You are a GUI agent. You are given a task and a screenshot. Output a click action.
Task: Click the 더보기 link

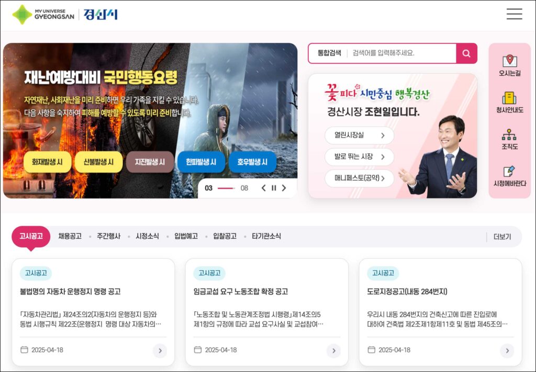502,237
